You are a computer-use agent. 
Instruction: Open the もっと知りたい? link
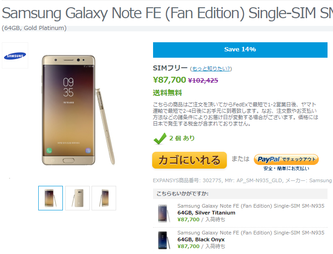pyautogui.click(x=211, y=69)
